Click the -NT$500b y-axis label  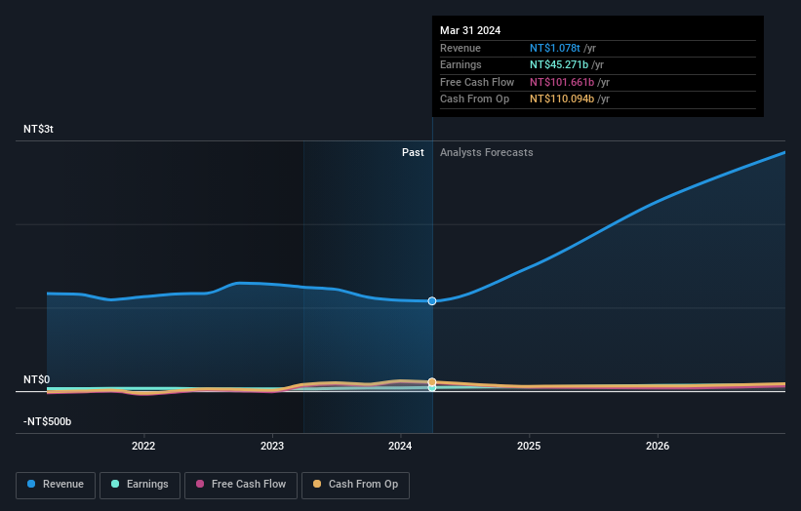48,421
